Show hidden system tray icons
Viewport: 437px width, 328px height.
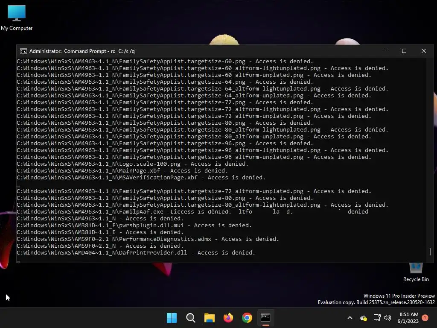point(350,318)
